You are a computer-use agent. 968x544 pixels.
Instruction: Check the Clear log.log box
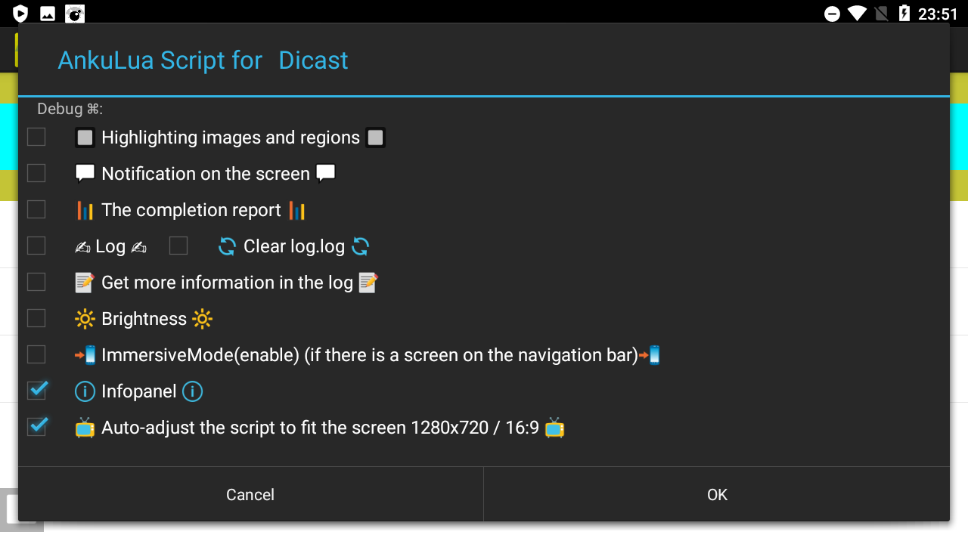click(178, 246)
